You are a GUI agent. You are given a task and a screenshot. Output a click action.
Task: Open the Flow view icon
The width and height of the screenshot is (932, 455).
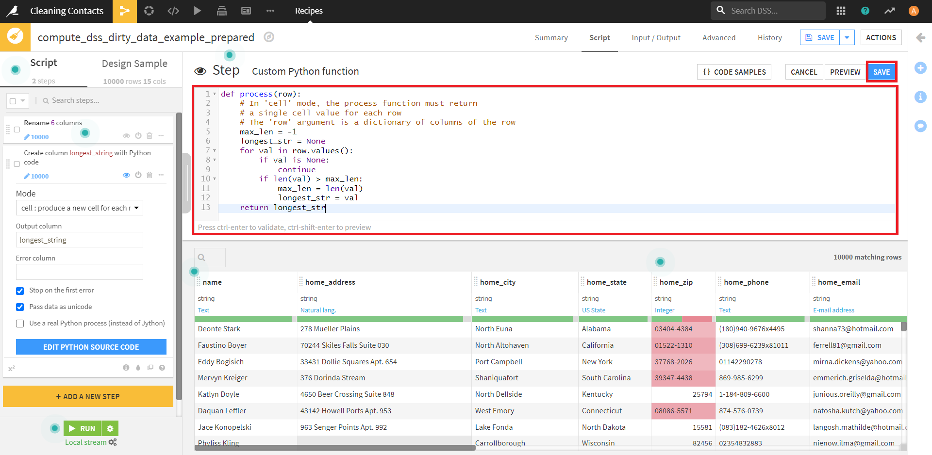125,11
